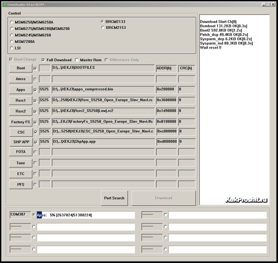Click the Downloader title bar icon
The width and height of the screenshot is (278, 263).
click(4, 4)
